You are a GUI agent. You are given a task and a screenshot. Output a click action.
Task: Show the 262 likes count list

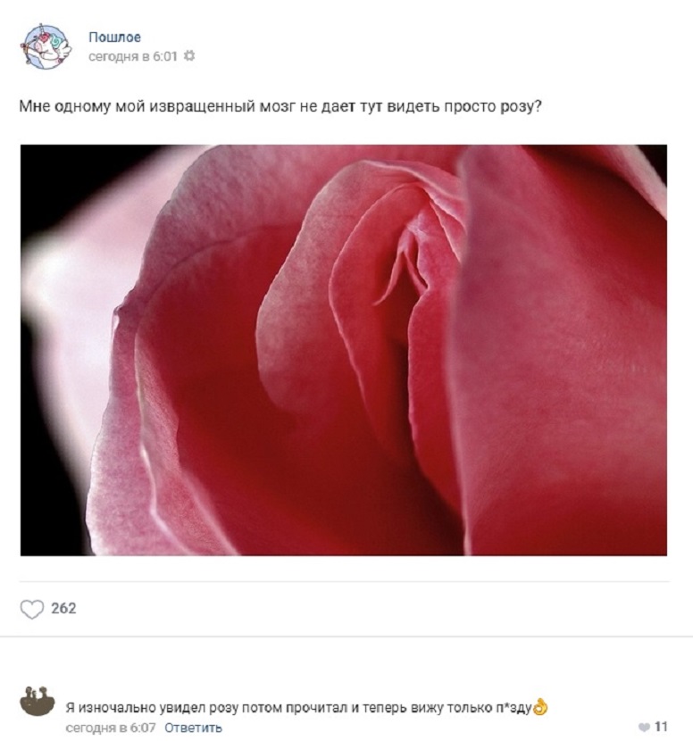[x=63, y=608]
